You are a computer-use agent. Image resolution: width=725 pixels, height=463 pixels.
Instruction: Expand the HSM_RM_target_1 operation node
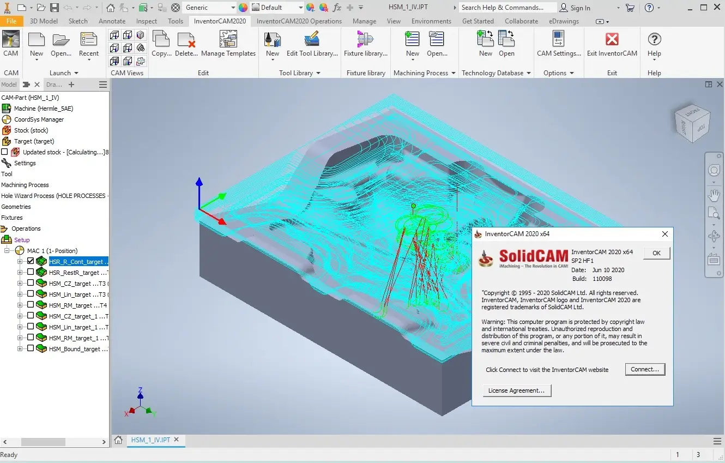[x=20, y=338]
